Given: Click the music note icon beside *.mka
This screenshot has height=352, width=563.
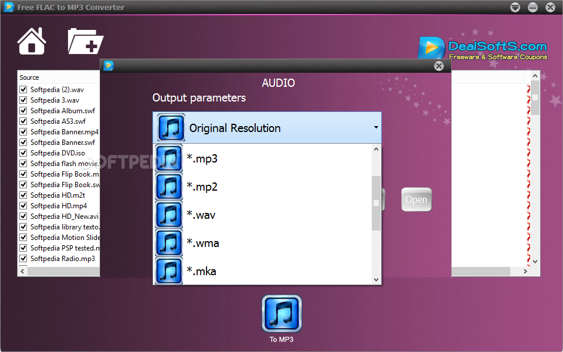Looking at the screenshot, I should point(169,271).
